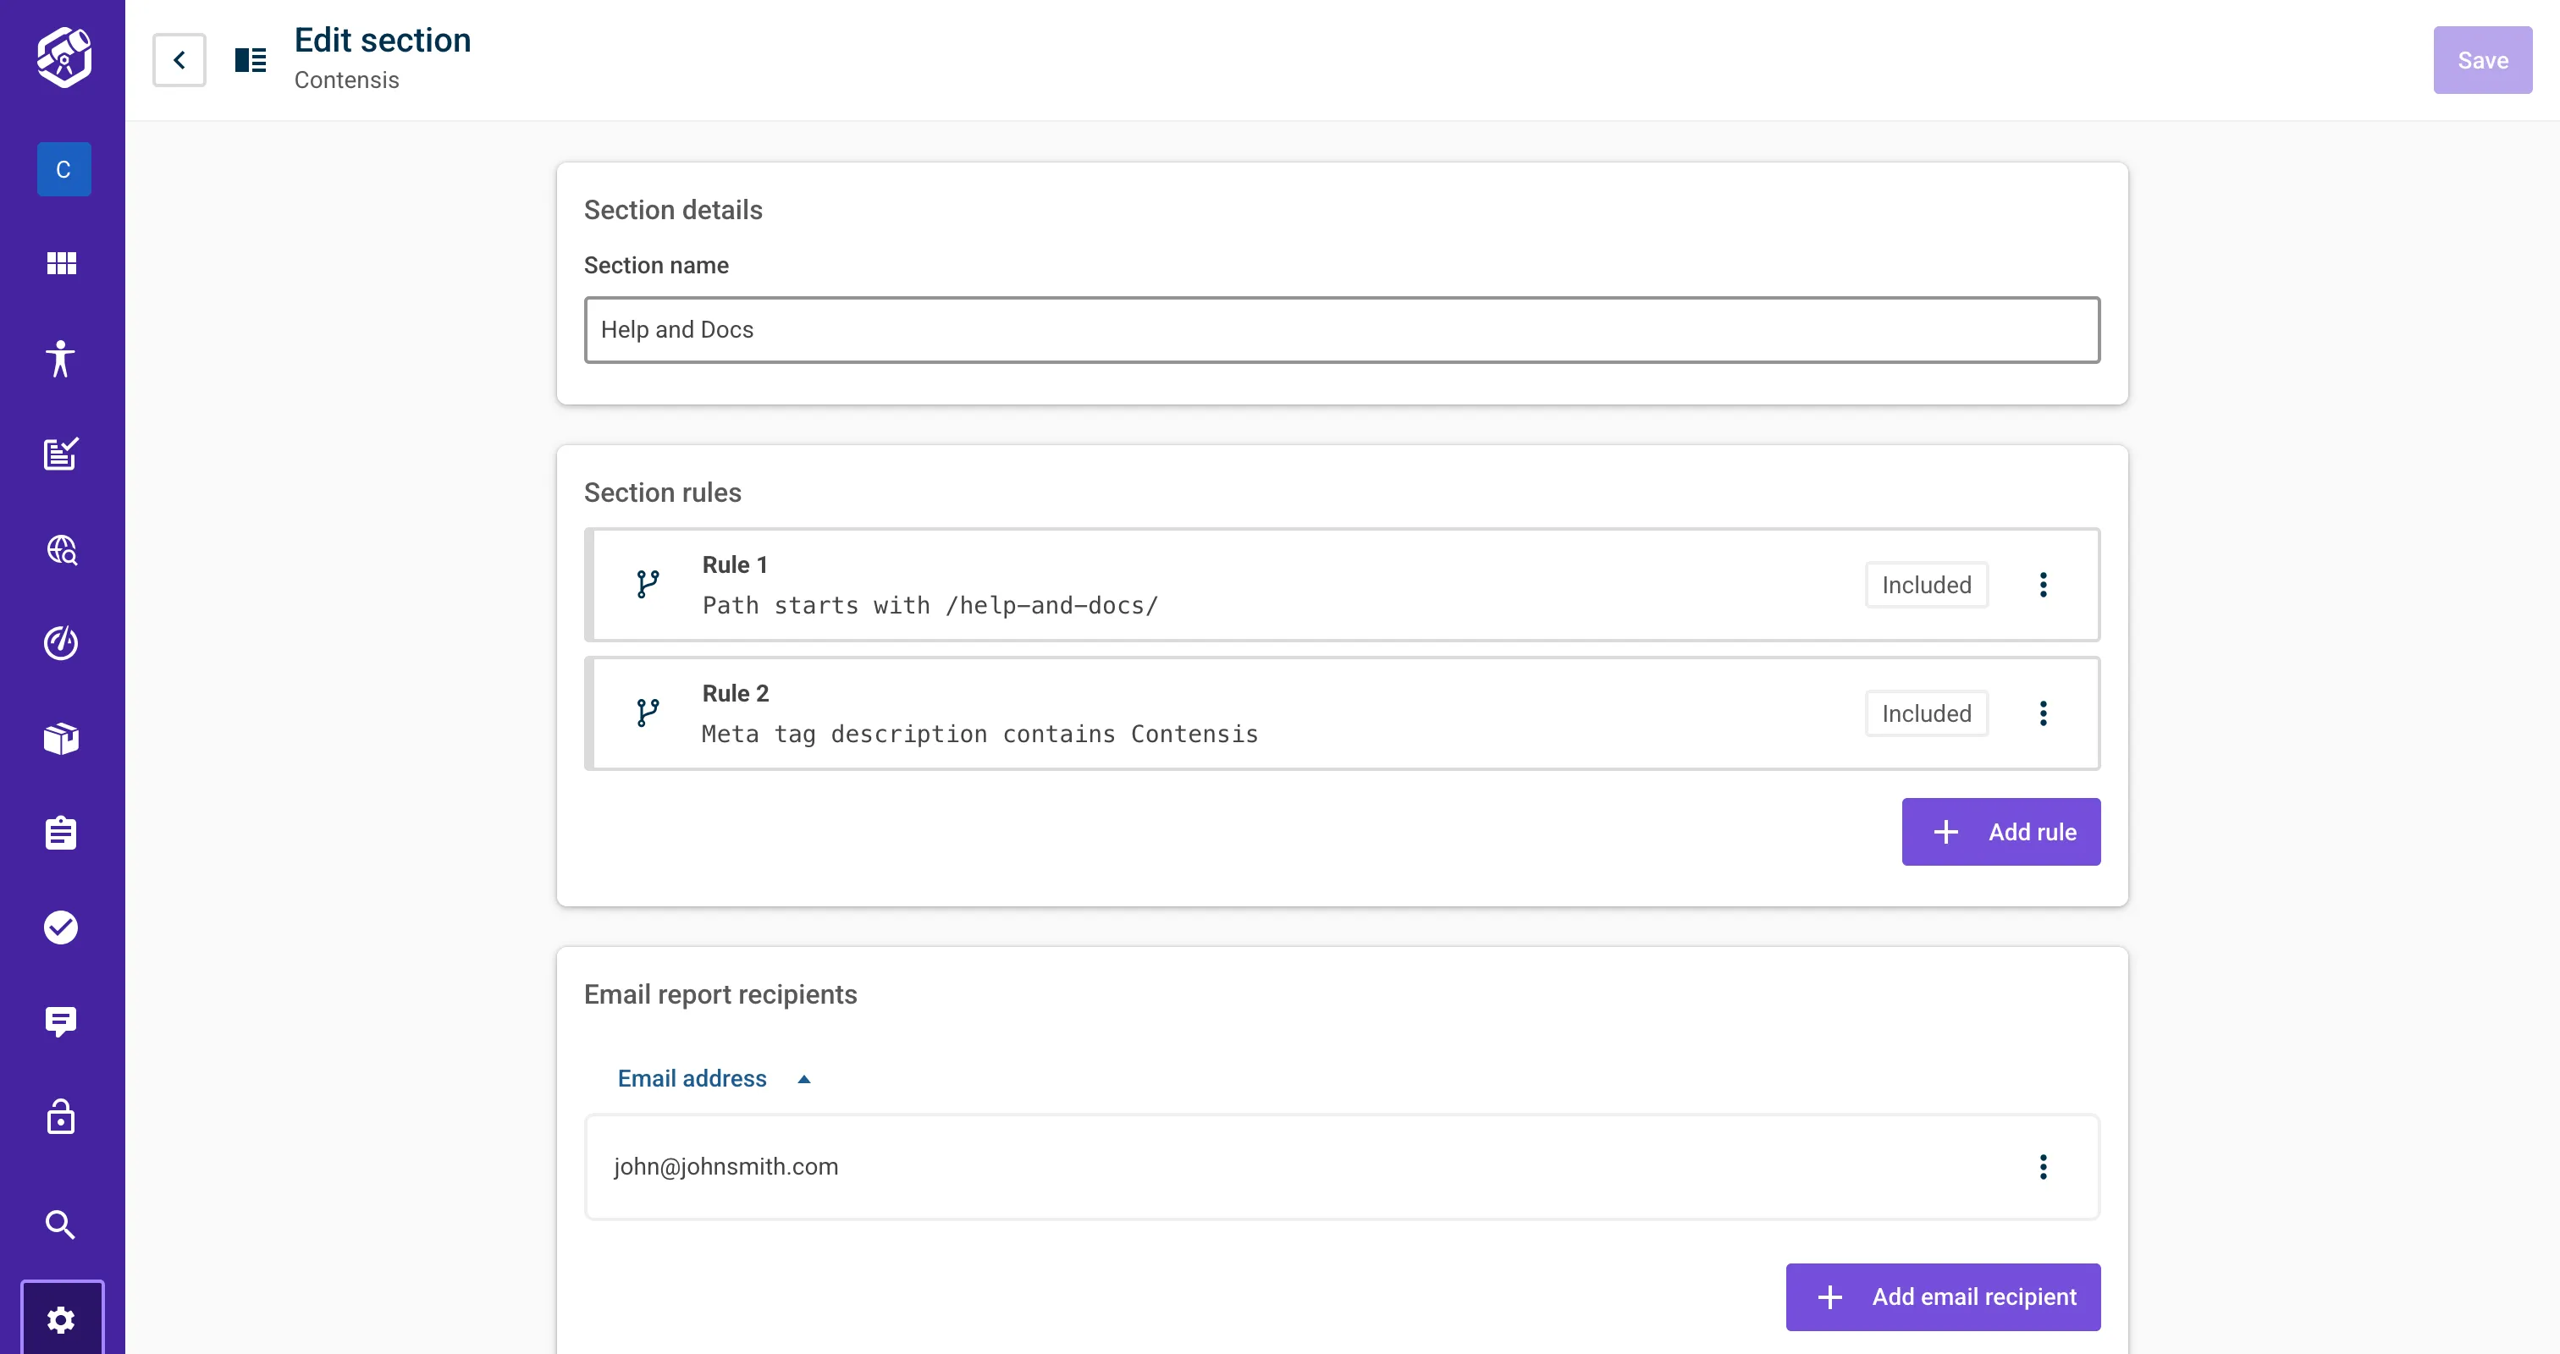Click the Add rule button
The image size is (2560, 1354).
(2000, 832)
